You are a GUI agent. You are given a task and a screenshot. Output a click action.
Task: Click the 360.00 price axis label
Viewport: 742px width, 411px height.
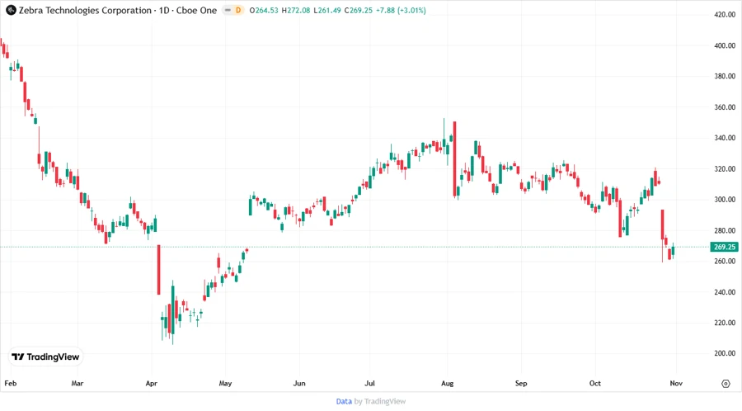coord(725,107)
